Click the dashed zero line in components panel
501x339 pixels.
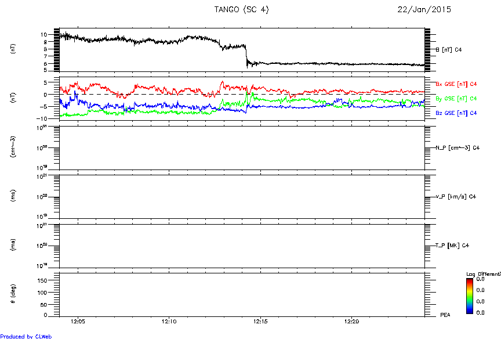(x=242, y=95)
